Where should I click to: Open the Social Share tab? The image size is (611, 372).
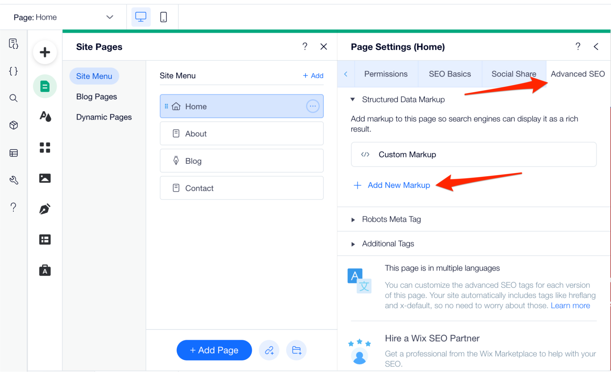513,74
